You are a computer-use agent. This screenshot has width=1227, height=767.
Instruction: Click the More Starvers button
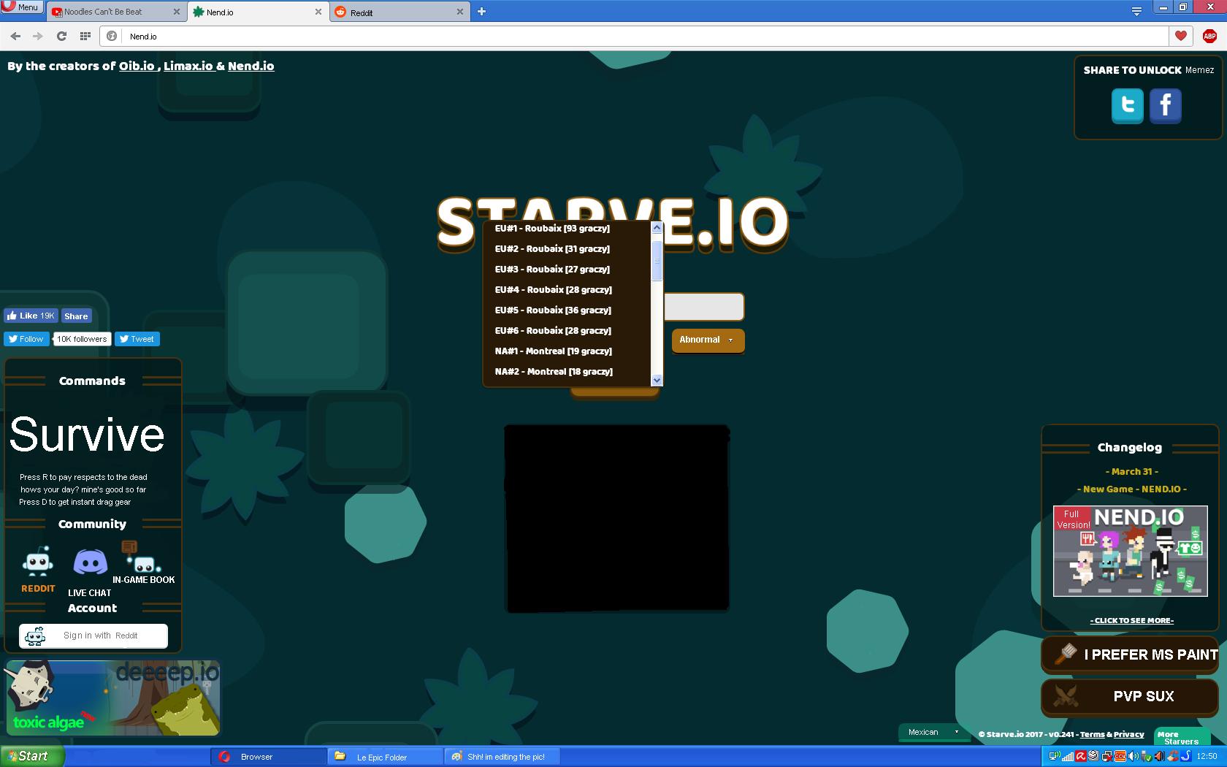(x=1182, y=738)
